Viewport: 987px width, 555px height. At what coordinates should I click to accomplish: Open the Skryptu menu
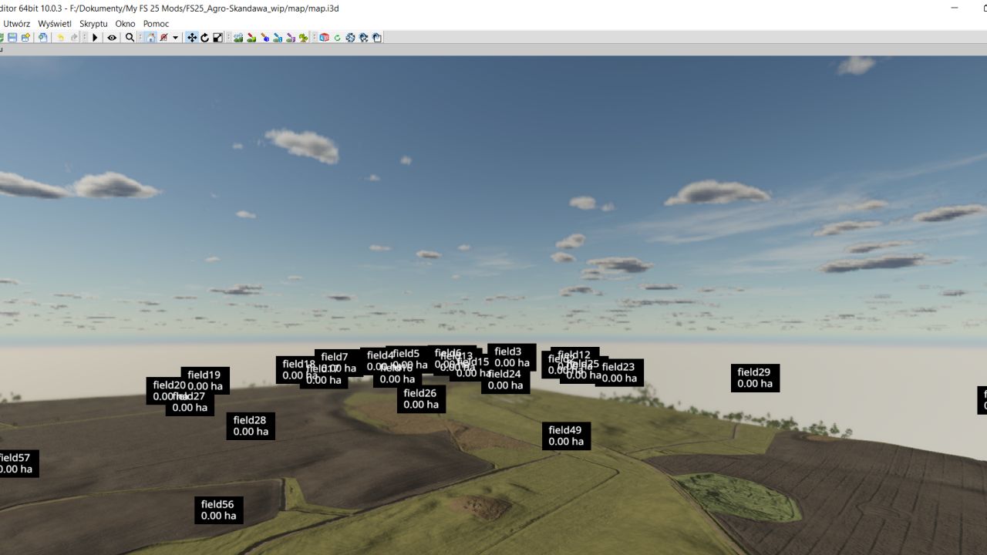[x=93, y=24]
